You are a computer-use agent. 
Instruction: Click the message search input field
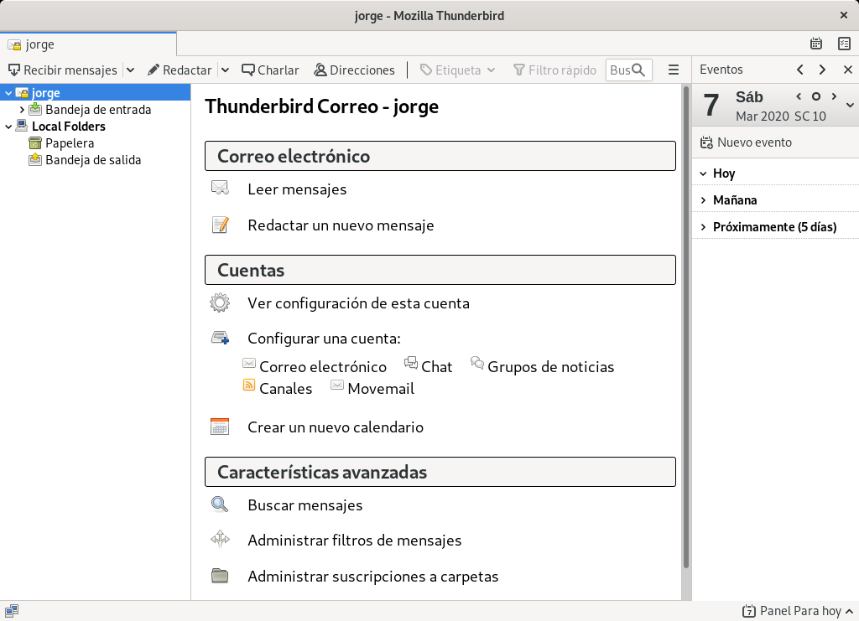[x=625, y=70]
